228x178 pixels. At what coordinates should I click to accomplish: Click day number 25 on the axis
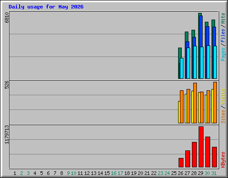tap(174, 173)
